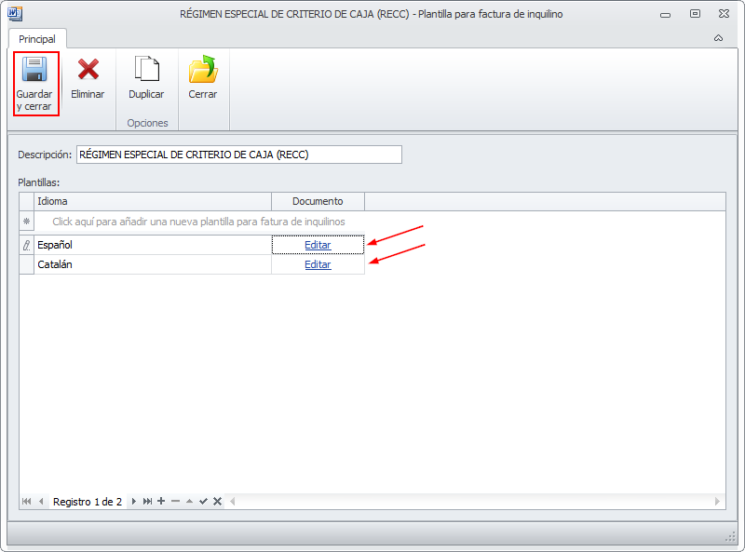Maximize the template window
The image size is (745, 552).
[695, 14]
